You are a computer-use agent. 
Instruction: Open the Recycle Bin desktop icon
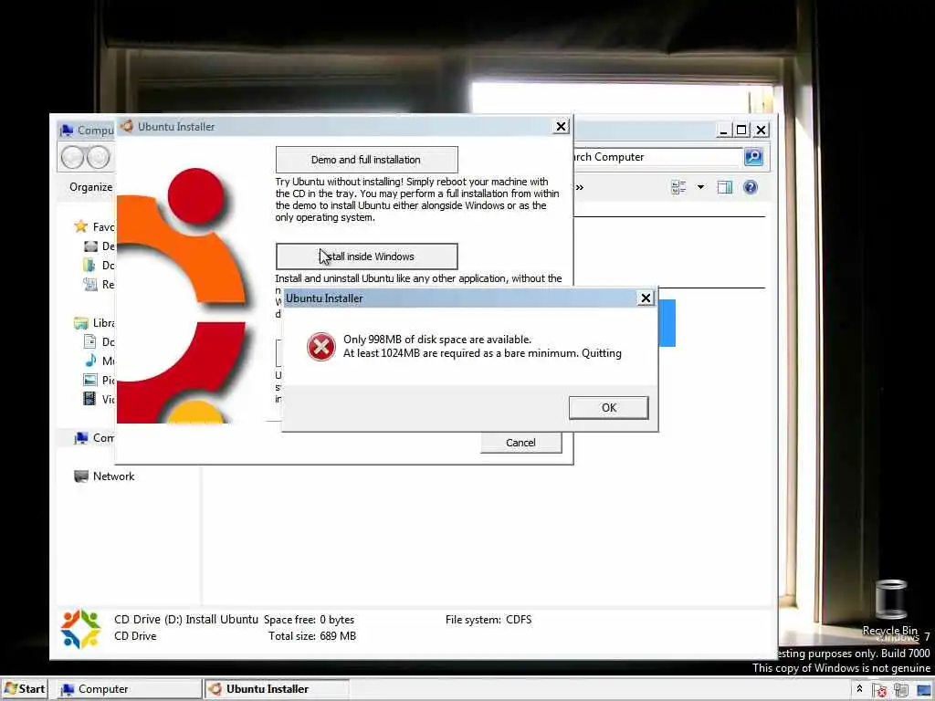click(890, 607)
